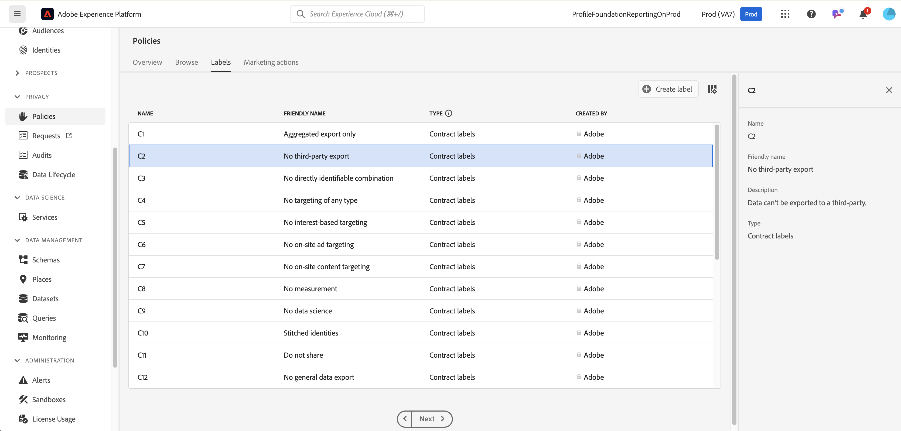The height and width of the screenshot is (431, 901).
Task: Expand the Prospects section
Action: (17, 73)
